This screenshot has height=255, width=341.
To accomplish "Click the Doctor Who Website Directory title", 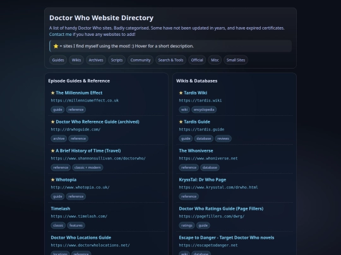I will (x=101, y=18).
